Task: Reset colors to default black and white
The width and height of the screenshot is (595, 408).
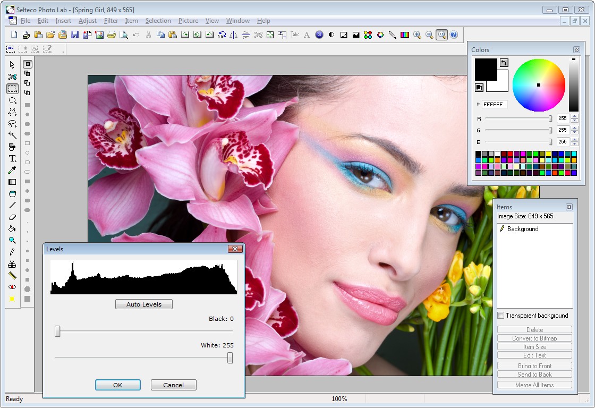Action: pos(479,88)
